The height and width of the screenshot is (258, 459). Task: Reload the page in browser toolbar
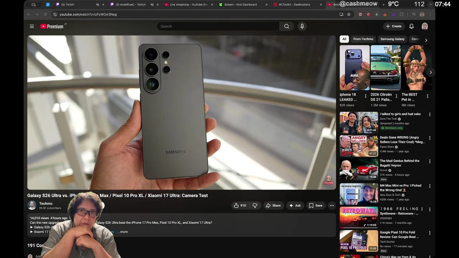tap(45, 14)
